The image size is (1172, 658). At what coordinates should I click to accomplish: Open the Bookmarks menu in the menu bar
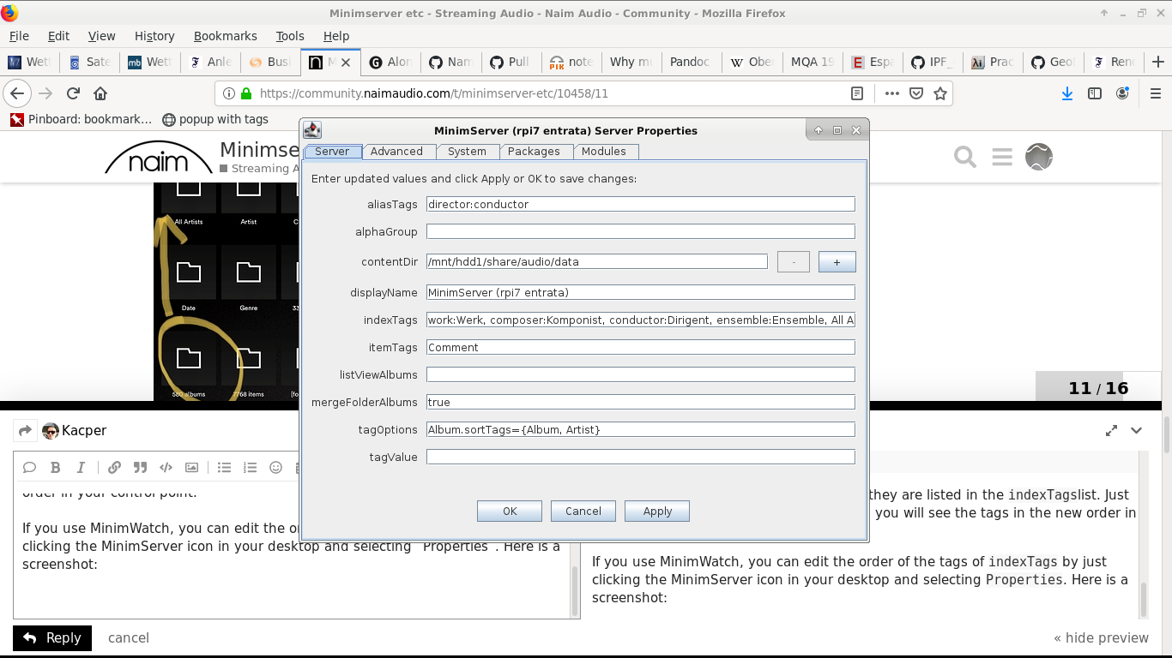(225, 36)
